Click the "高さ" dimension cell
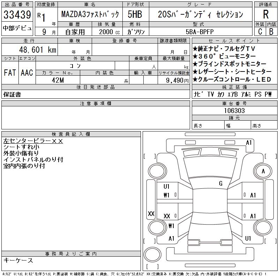The image size is (279, 279). 264,125
